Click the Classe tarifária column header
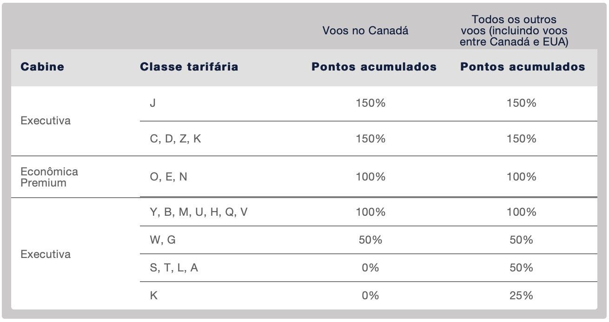 point(189,67)
